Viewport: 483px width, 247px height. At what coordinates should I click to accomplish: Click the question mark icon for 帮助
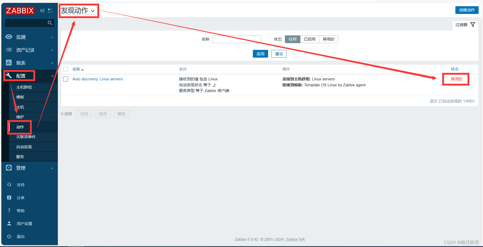9,211
